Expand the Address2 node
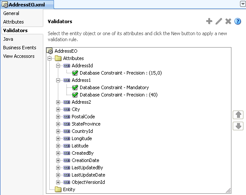Screen dimensions: 246x195 click(58, 102)
